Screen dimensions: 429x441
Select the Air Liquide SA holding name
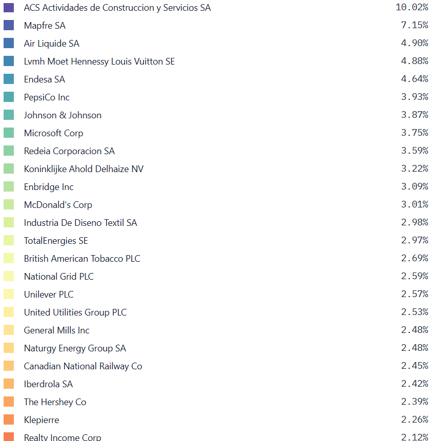point(52,44)
